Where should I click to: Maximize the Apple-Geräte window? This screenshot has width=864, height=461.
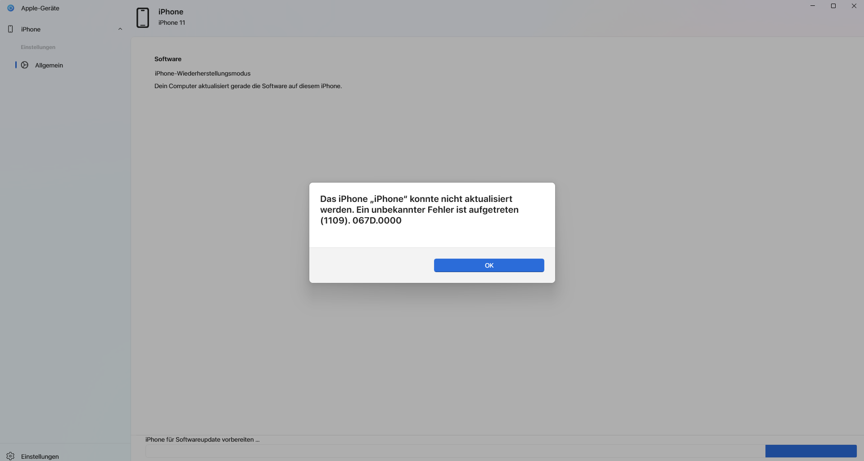click(x=833, y=6)
